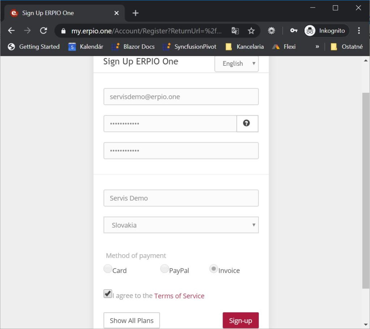The image size is (370, 329).
Task: Open the translate page icon in address bar
Action: (x=235, y=31)
